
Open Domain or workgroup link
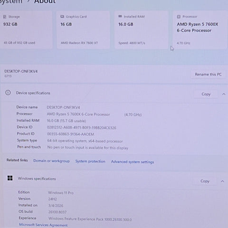pos(51,161)
